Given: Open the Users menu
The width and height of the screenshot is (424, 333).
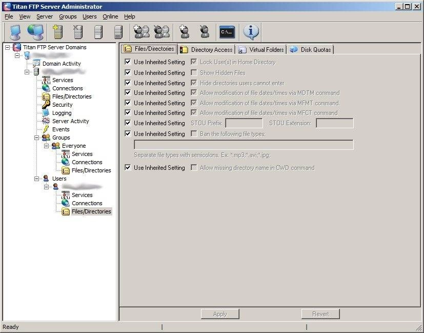Looking at the screenshot, I should [x=90, y=16].
